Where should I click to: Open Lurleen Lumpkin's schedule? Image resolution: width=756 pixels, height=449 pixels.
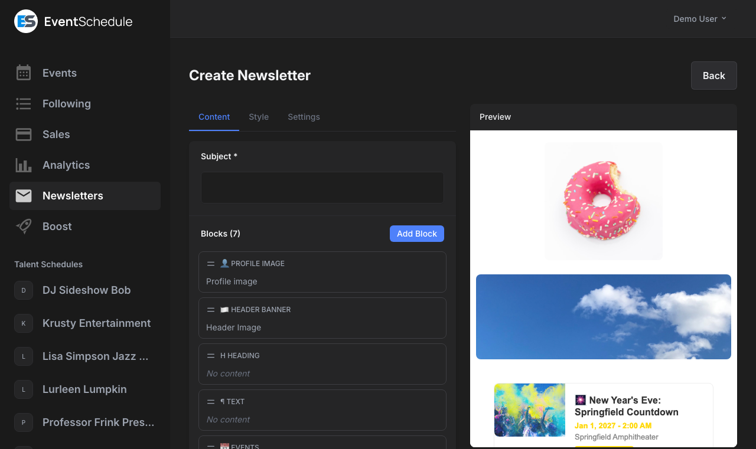pos(84,389)
